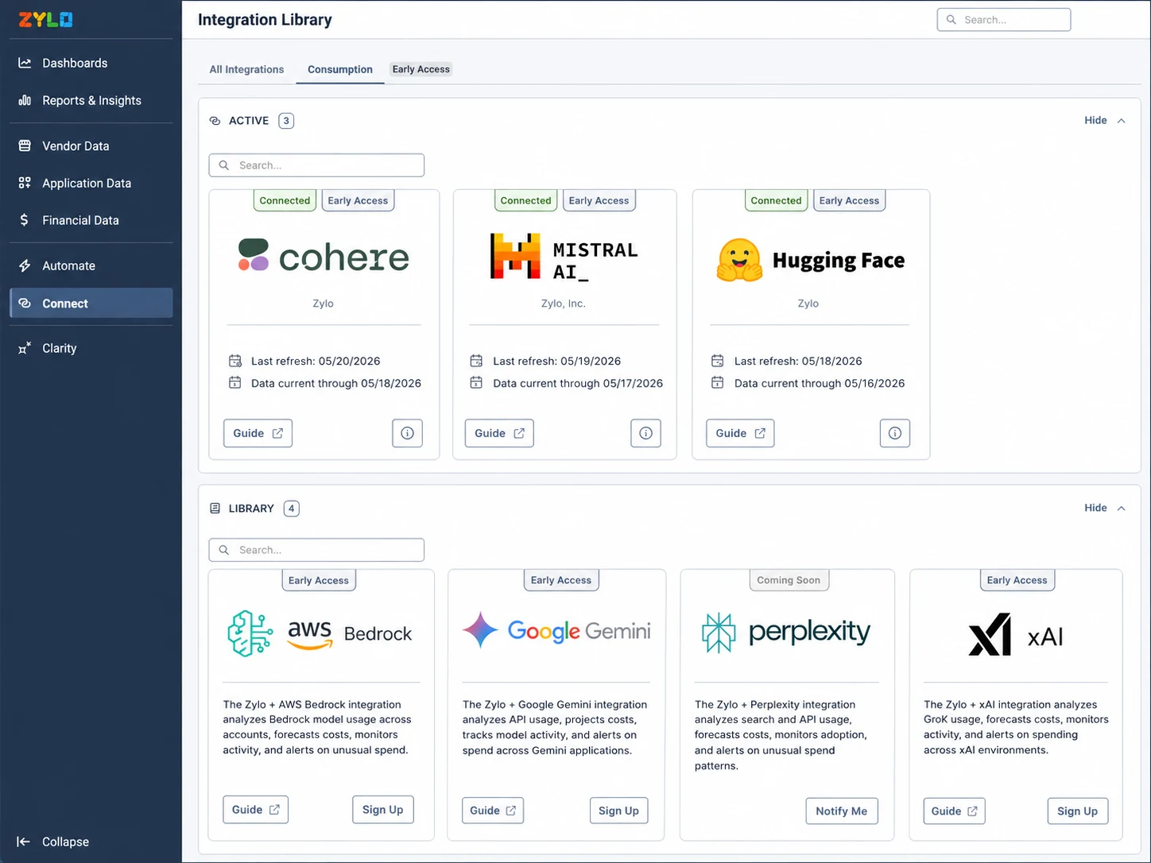The width and height of the screenshot is (1151, 863).
Task: Sign up for xAI integration
Action: pos(1078,811)
